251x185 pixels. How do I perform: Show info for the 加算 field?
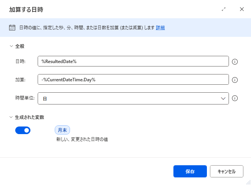point(235,80)
